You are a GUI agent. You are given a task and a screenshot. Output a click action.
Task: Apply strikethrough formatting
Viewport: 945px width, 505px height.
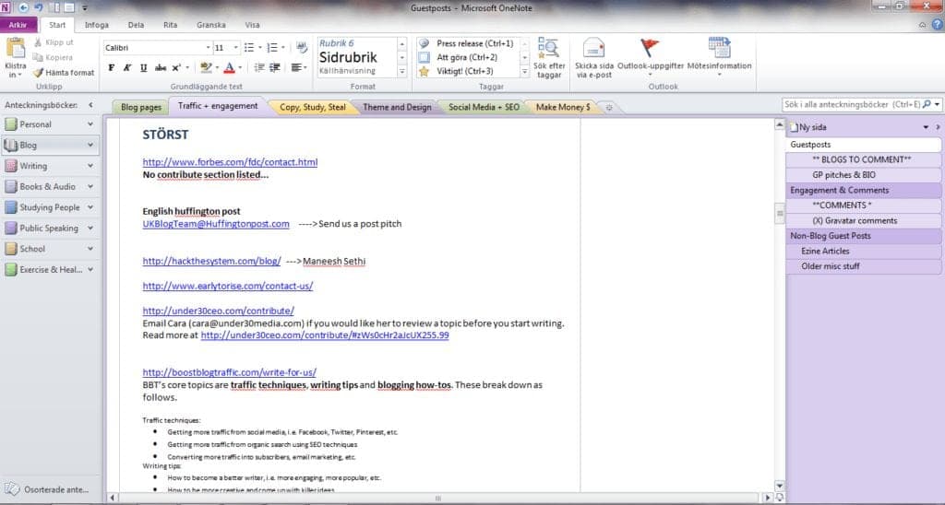click(x=161, y=67)
